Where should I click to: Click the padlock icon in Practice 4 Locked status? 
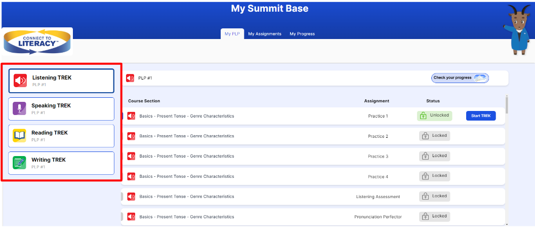pos(426,176)
